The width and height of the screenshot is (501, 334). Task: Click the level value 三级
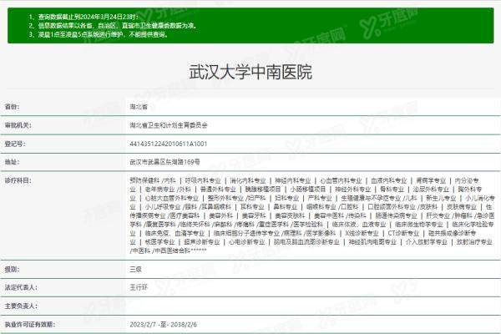135,270
